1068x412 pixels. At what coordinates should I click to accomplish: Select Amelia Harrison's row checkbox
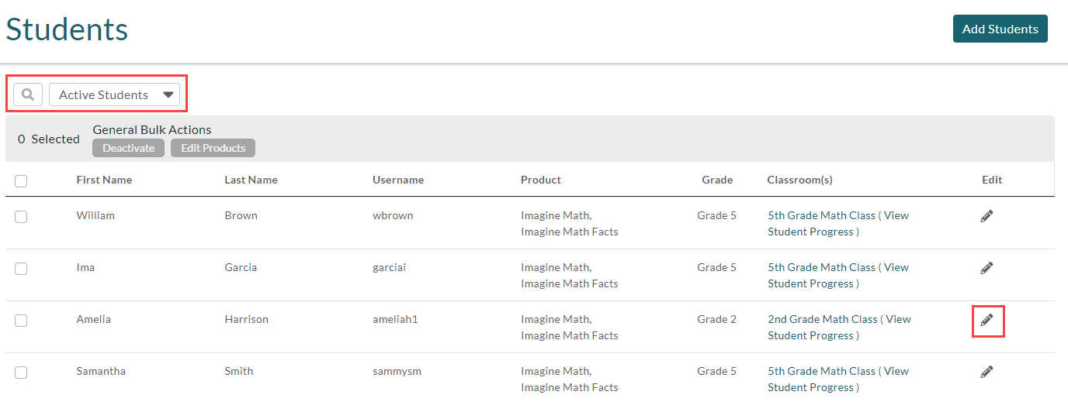[21, 321]
